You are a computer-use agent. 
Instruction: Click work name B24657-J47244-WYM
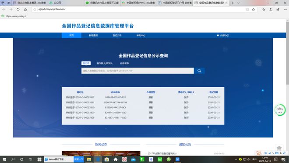(x=116, y=103)
